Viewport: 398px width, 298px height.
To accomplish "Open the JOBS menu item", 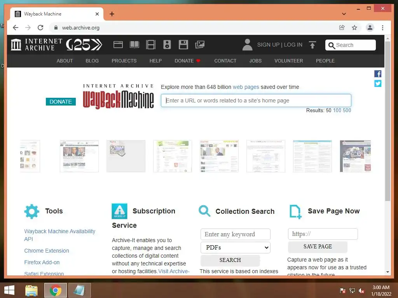I will pyautogui.click(x=255, y=61).
